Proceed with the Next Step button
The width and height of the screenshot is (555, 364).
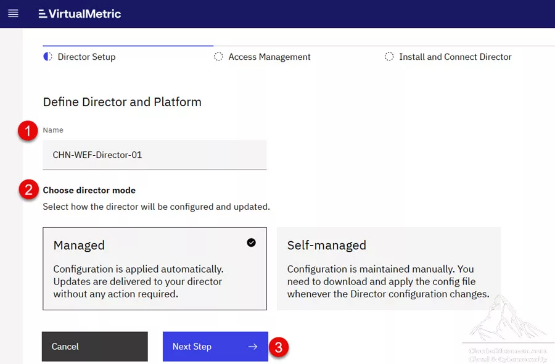(215, 346)
